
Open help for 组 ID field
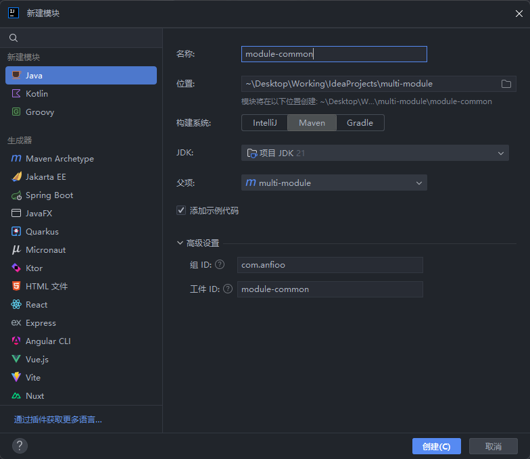coord(220,264)
